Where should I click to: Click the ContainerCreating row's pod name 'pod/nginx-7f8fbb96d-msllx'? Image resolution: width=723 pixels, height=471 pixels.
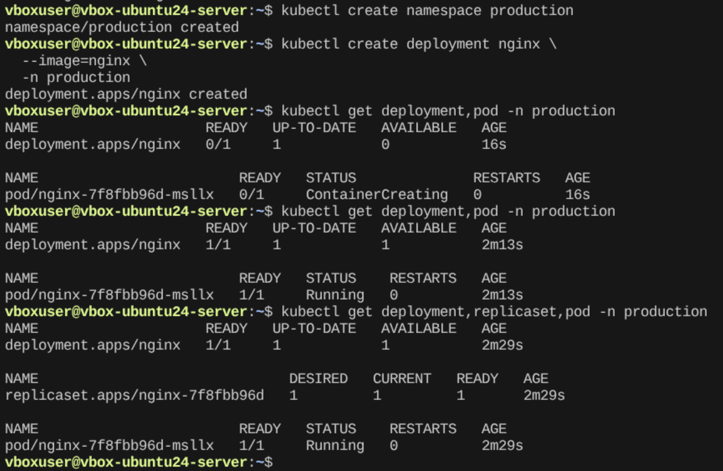click(x=109, y=194)
